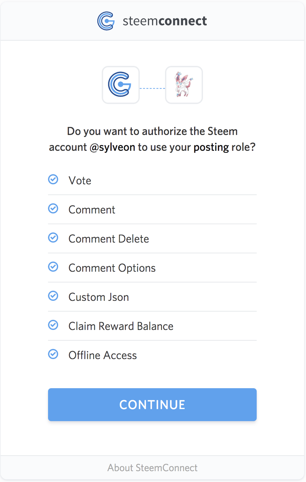Click the Custom Json check icon
306x482 pixels.
(53, 296)
